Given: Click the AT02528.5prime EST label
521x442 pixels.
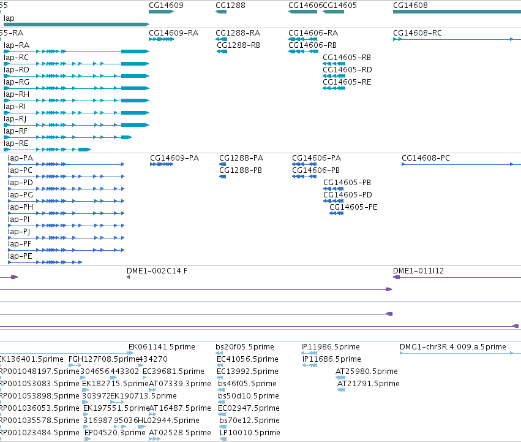Looking at the screenshot, I should pos(180,433).
